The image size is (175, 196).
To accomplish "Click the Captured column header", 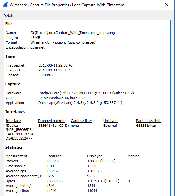I will tap(54, 156).
